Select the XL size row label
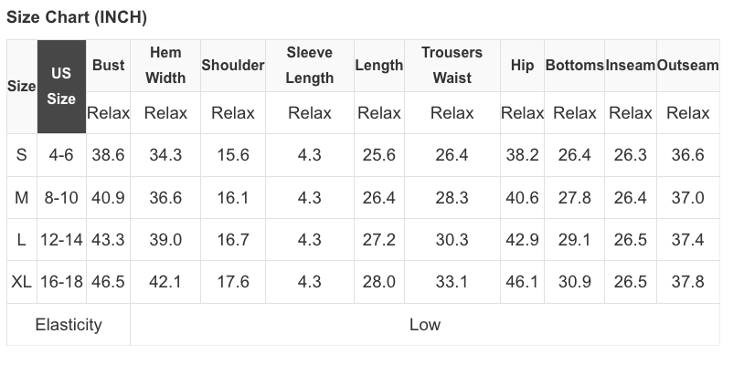The image size is (744, 365). click(x=22, y=282)
